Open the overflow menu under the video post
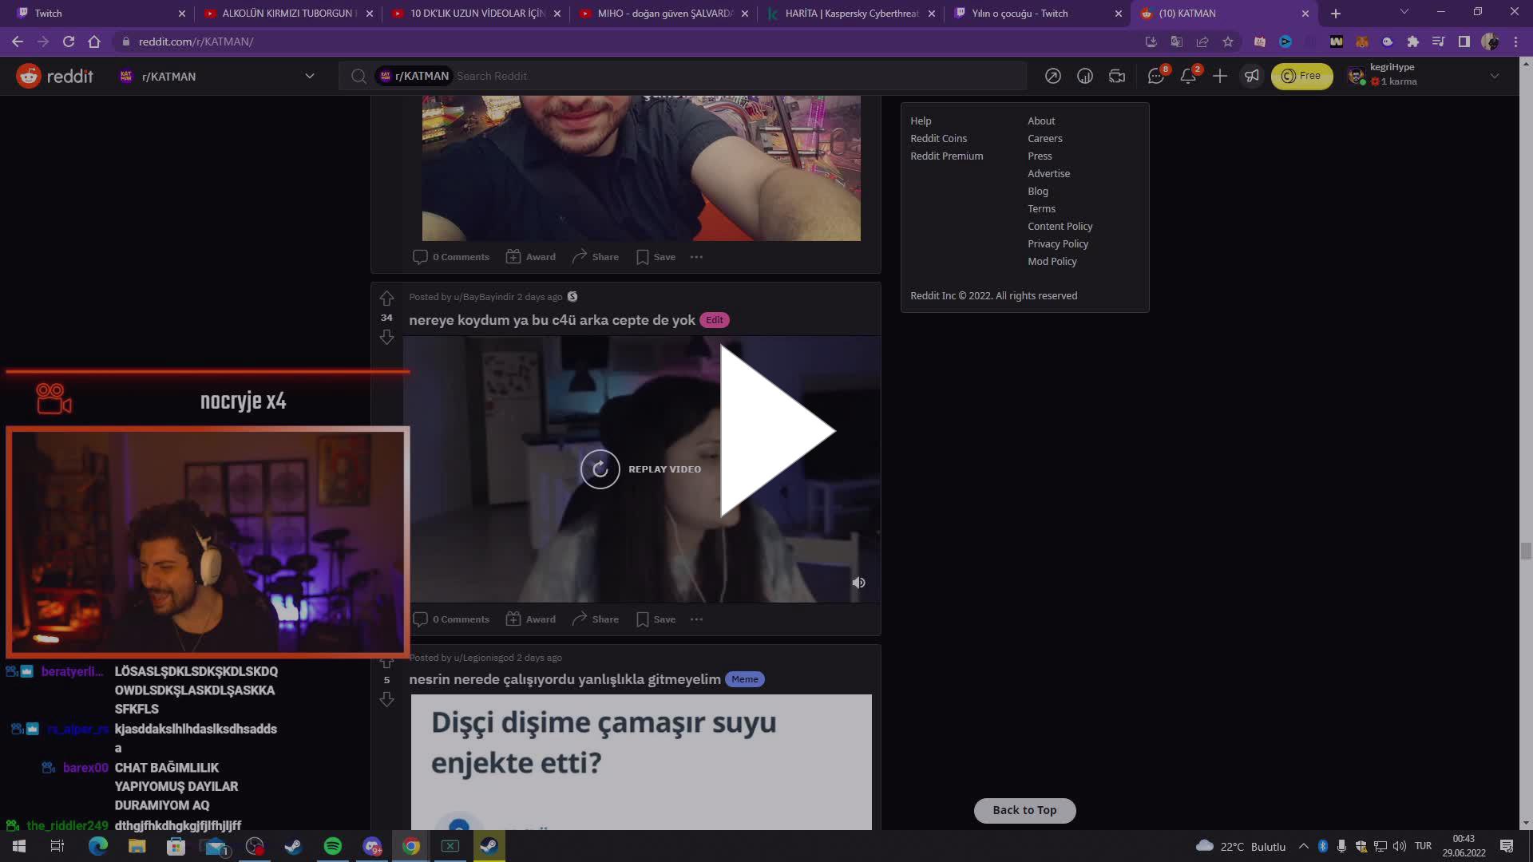Screen dimensions: 1533x862 coord(696,619)
